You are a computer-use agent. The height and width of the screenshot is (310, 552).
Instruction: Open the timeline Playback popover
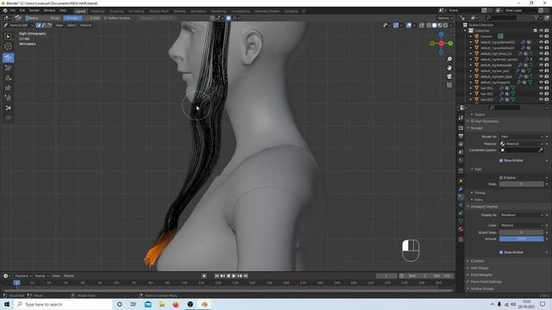pyautogui.click(x=23, y=276)
